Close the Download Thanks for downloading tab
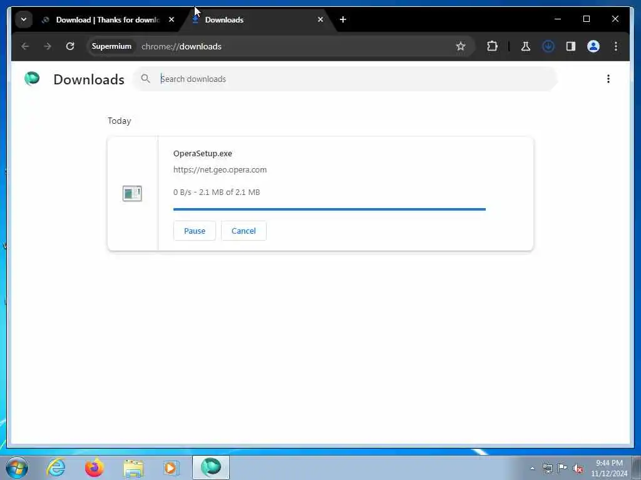 [172, 19]
